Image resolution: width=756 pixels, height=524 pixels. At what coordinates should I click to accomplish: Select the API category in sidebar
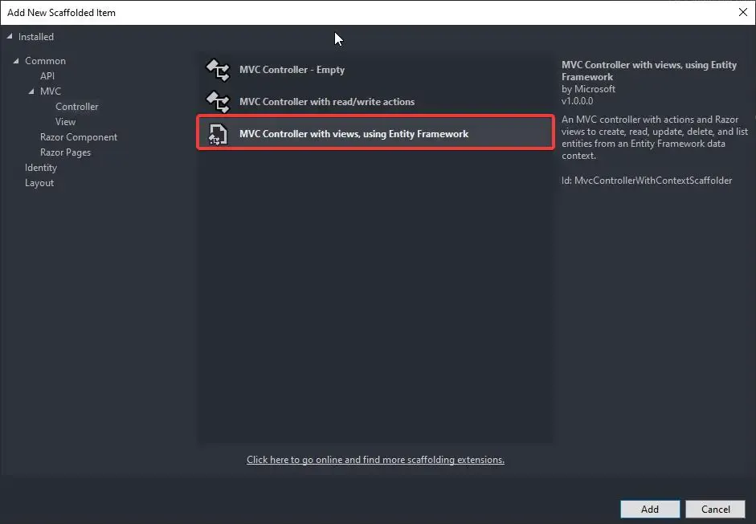tap(47, 75)
